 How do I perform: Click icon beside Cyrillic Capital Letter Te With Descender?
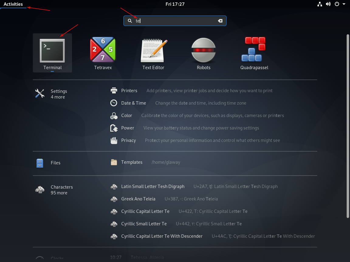click(x=114, y=236)
